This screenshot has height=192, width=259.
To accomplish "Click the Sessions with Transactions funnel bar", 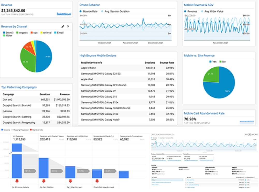I will coord(124,174).
